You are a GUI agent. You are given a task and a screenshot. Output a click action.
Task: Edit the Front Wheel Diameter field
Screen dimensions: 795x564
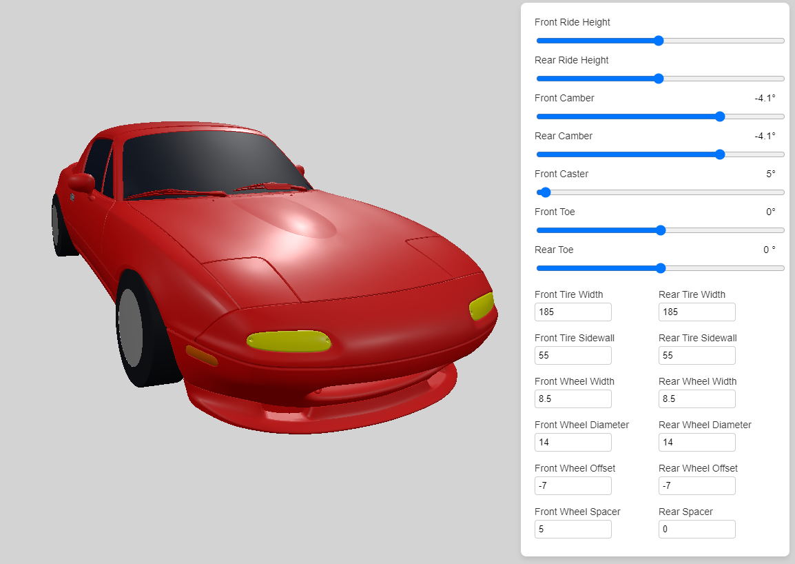[x=572, y=443]
